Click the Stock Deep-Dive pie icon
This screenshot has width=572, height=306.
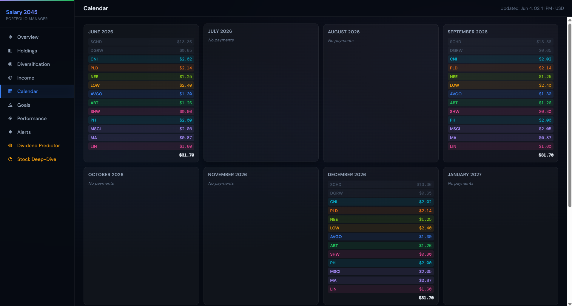coord(10,159)
